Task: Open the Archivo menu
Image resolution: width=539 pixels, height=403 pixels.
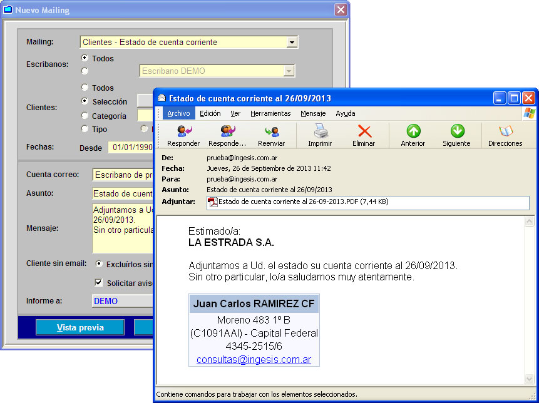Action: (179, 113)
